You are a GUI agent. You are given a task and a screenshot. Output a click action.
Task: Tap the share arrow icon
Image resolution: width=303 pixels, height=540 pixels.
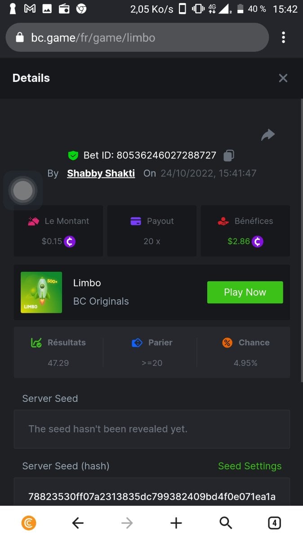pyautogui.click(x=268, y=135)
